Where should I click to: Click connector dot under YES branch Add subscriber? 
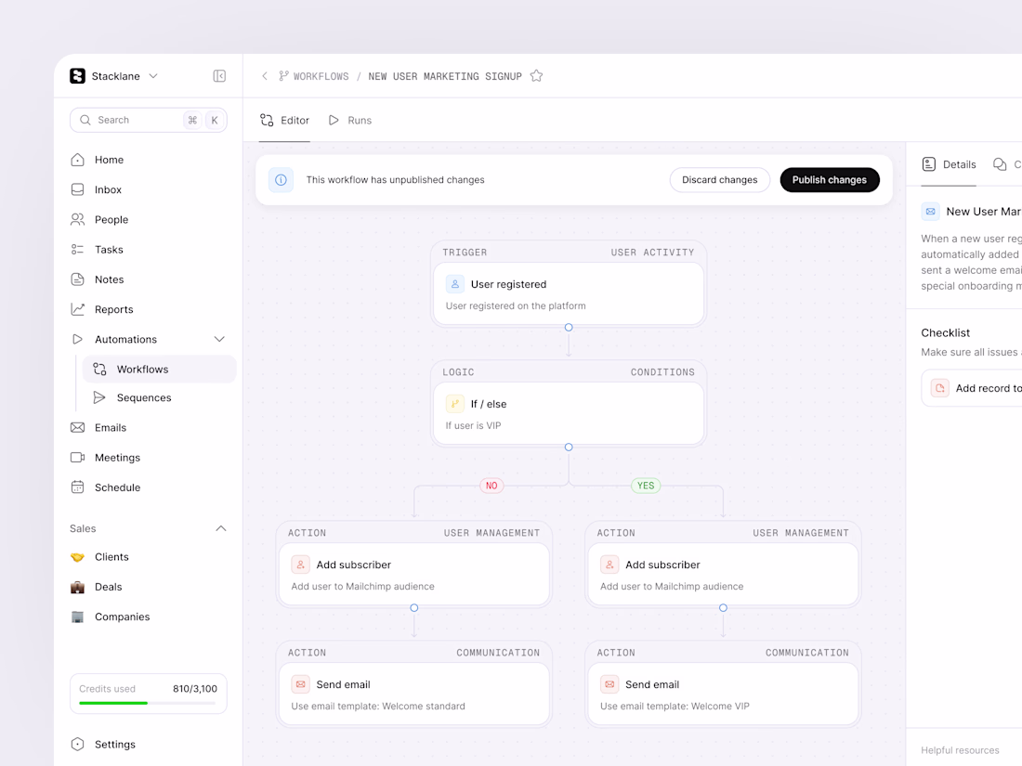tap(723, 608)
